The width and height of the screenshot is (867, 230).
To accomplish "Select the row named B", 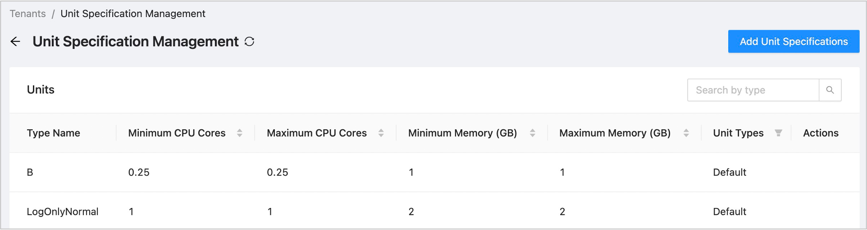I will point(30,172).
